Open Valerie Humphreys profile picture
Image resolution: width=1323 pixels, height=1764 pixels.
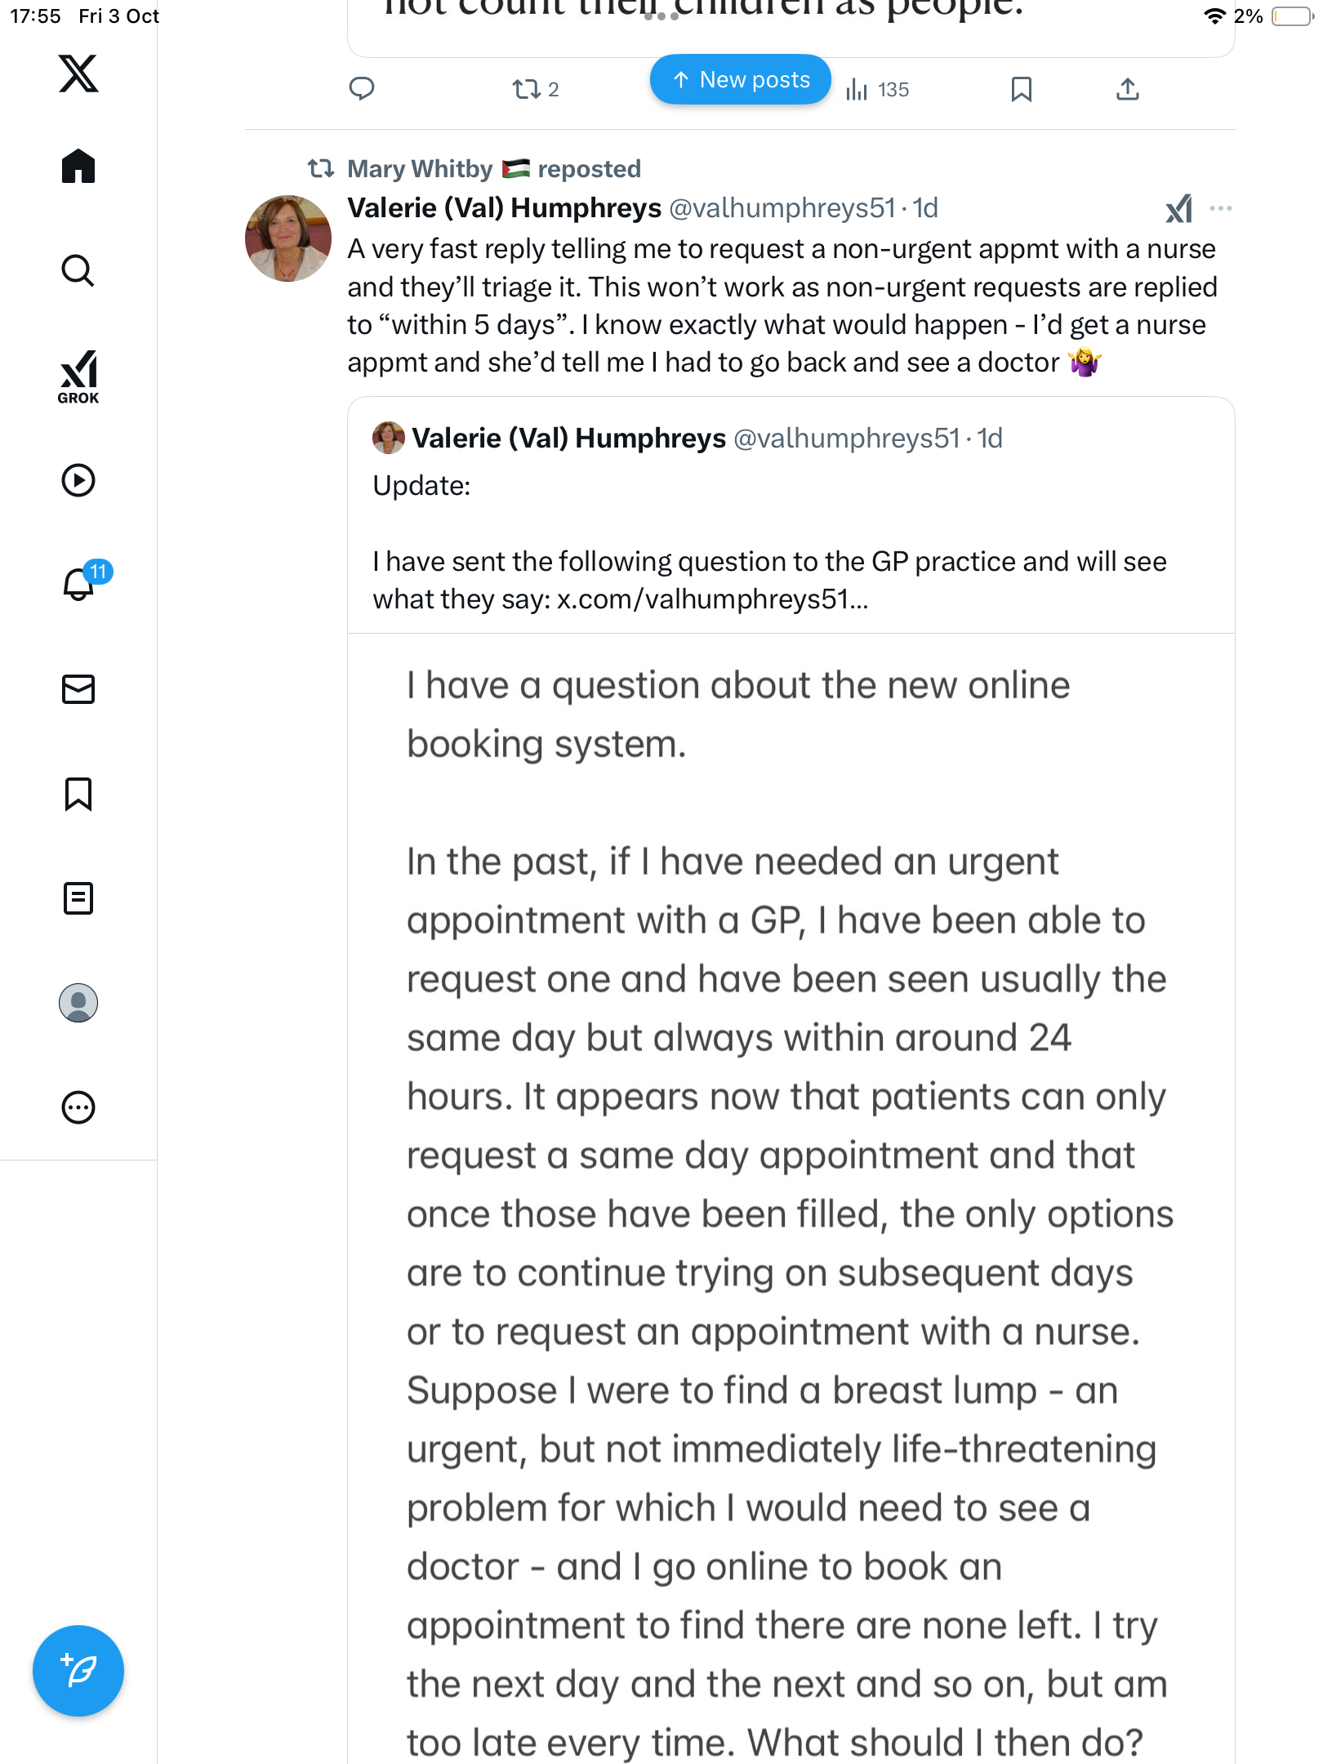(x=287, y=238)
